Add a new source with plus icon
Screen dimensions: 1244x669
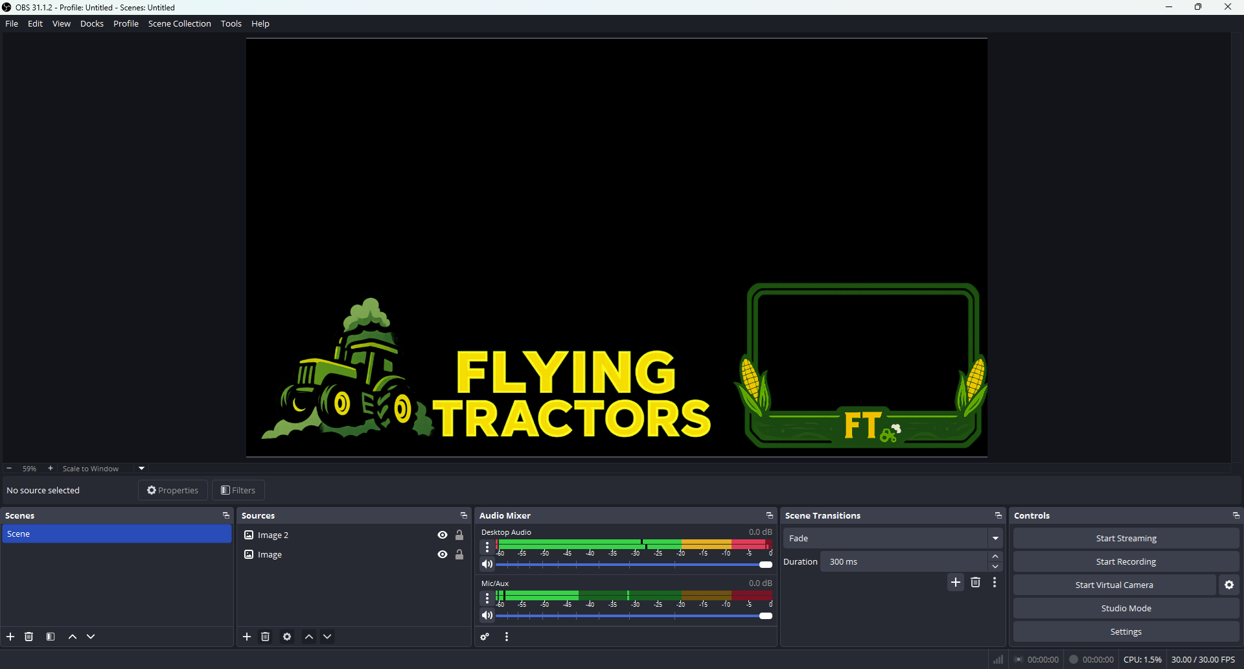click(x=247, y=637)
